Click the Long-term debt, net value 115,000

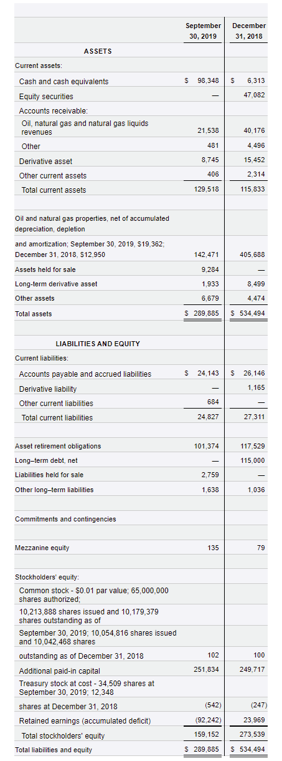click(253, 460)
